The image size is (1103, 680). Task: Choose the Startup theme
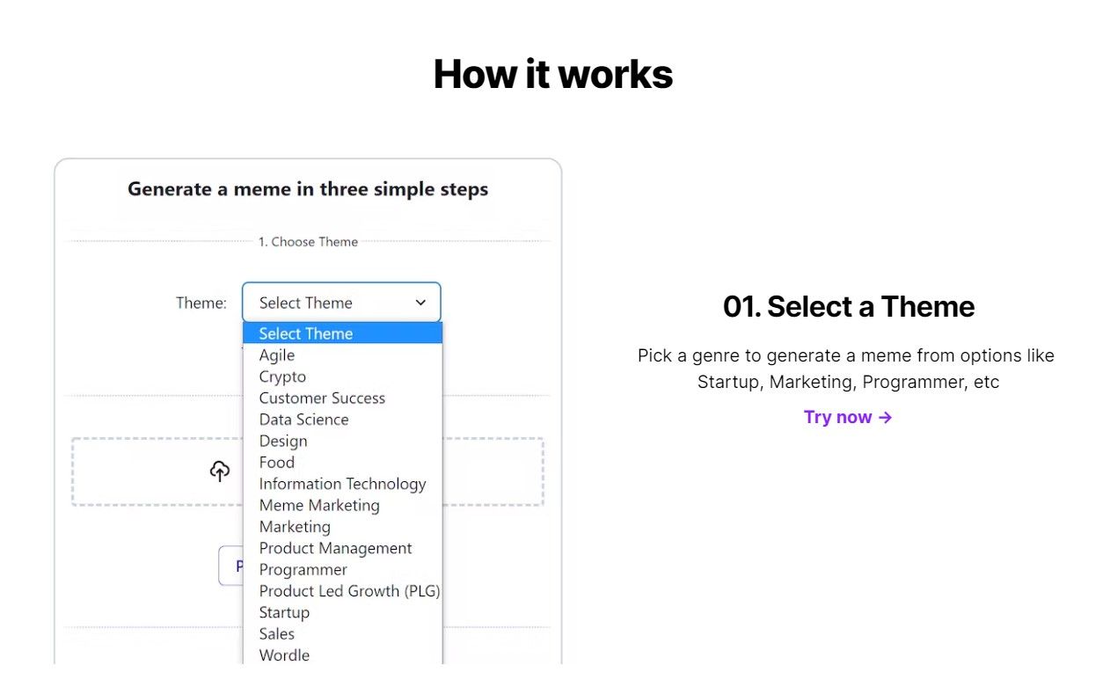point(343,612)
